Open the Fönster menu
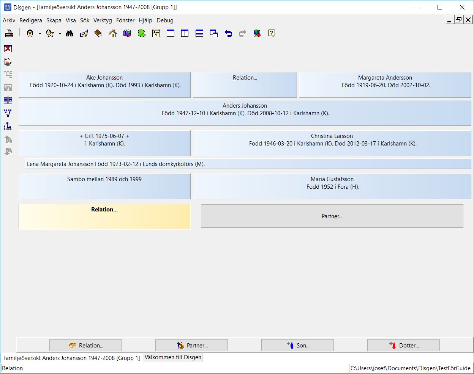 pos(125,20)
